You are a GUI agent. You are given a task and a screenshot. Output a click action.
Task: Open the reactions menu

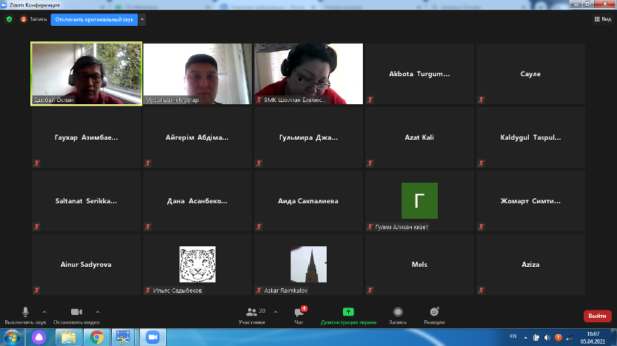pos(434,313)
